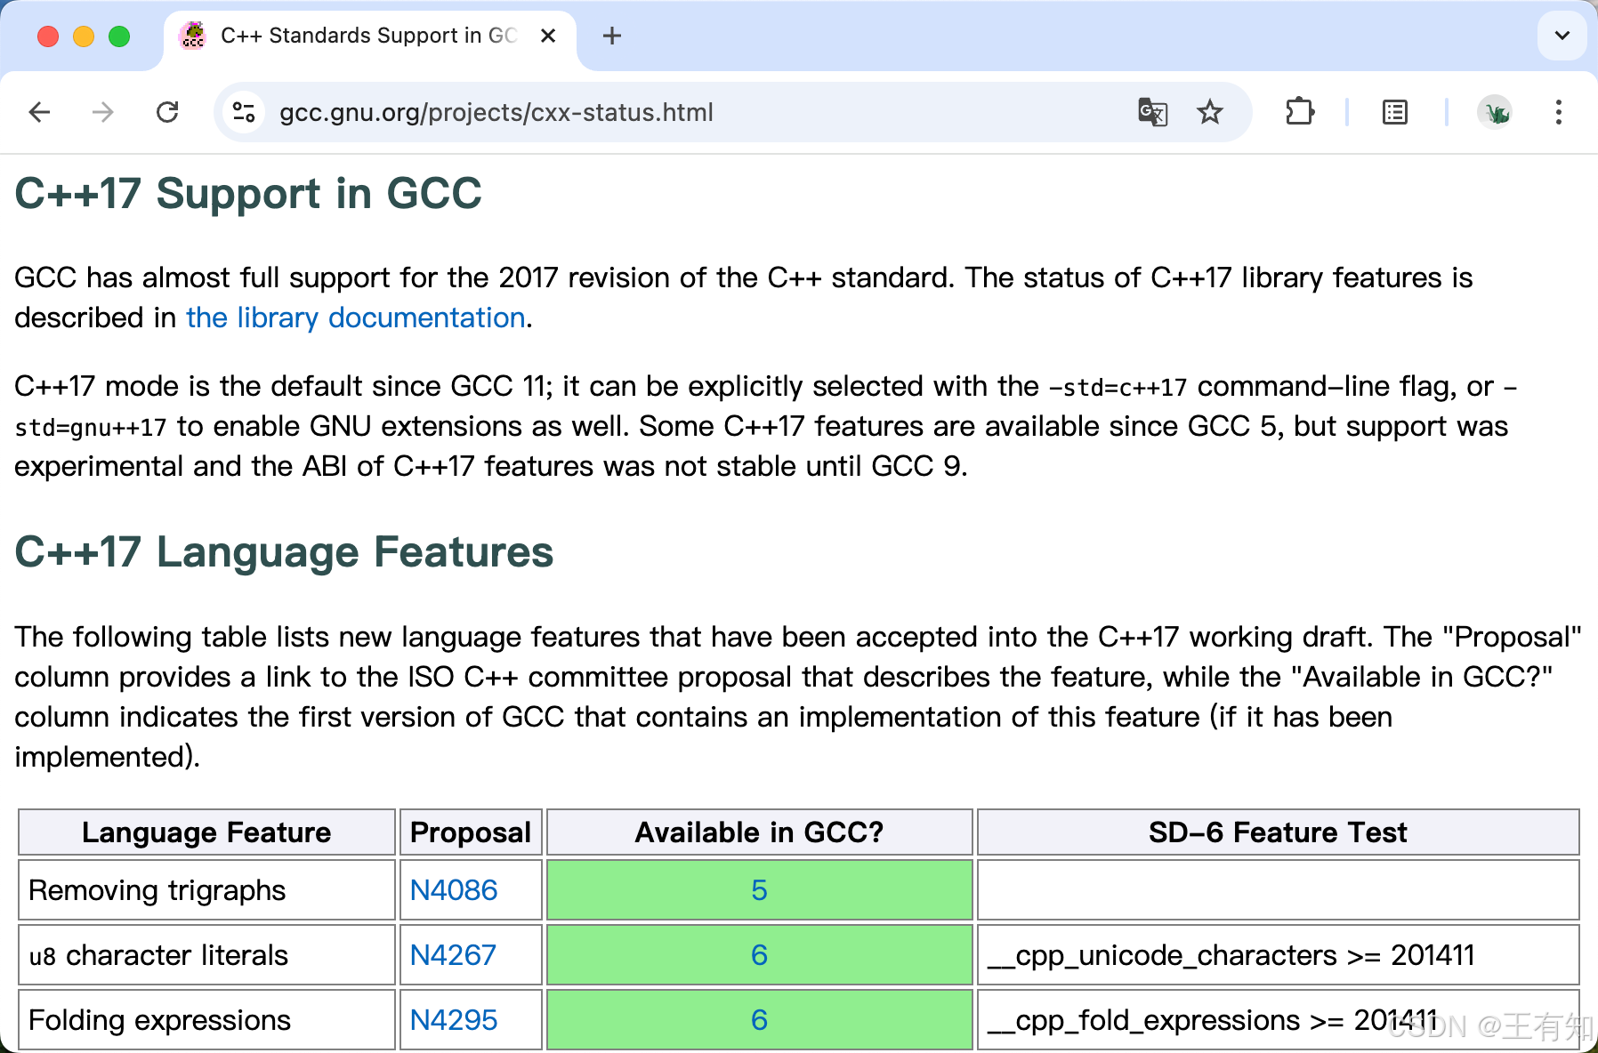Open the reading list side panel icon
The height and width of the screenshot is (1053, 1598).
tap(1395, 112)
